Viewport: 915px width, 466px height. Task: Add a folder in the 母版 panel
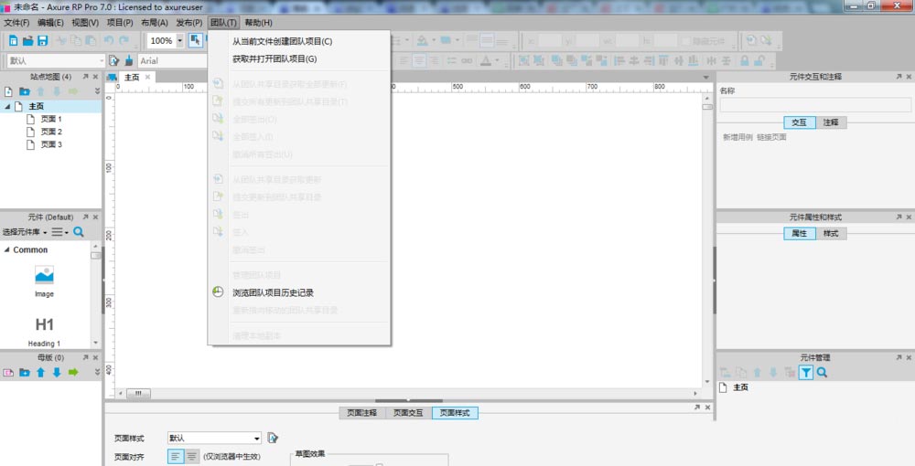click(x=25, y=372)
